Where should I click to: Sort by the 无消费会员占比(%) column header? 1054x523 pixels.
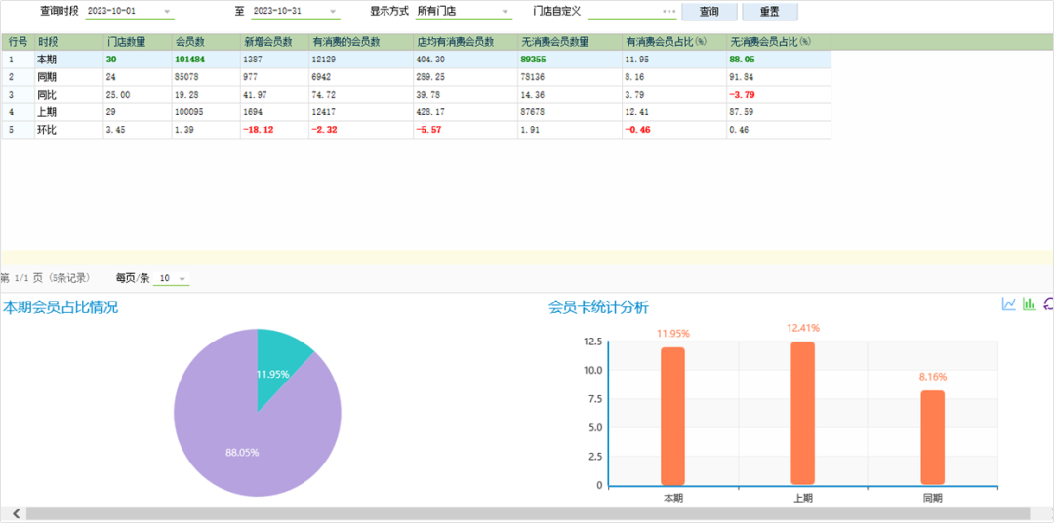(x=779, y=42)
